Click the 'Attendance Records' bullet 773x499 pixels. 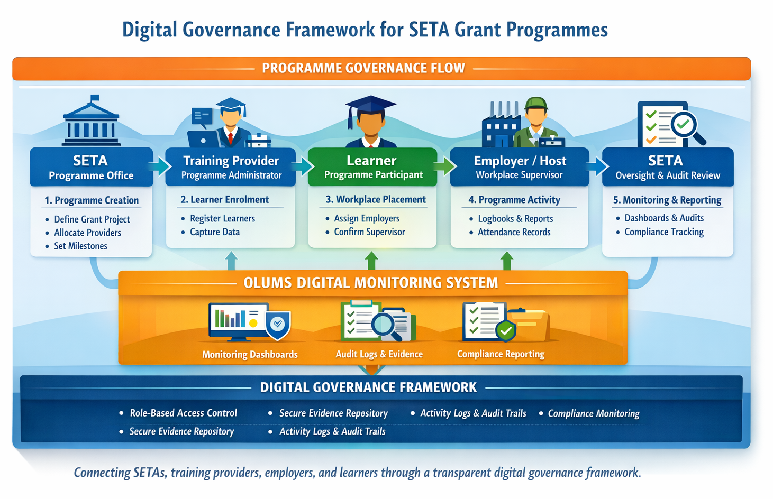514,232
